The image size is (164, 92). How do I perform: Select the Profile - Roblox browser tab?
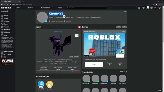[x=11, y=2]
